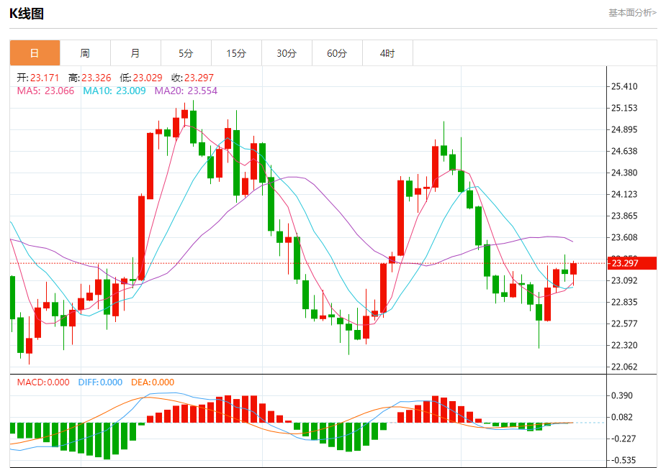Image resolution: width=666 pixels, height=468 pixels.
Task: Open the 60分 interval tab
Action: point(337,53)
